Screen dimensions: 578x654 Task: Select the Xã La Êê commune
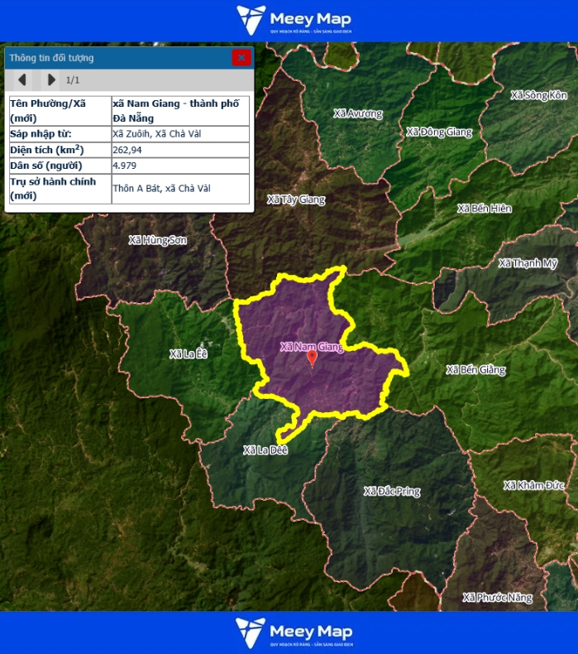[189, 354]
